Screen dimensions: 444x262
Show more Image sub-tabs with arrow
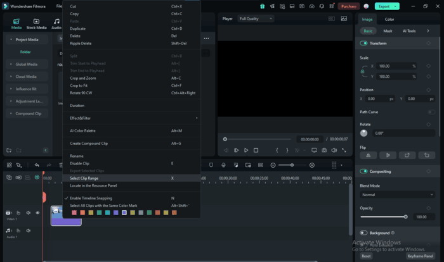[x=428, y=31]
